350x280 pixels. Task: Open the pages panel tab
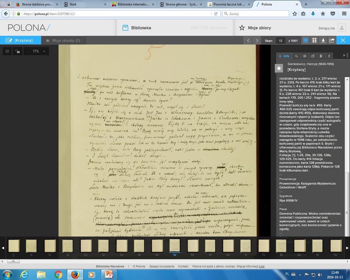tap(313, 56)
